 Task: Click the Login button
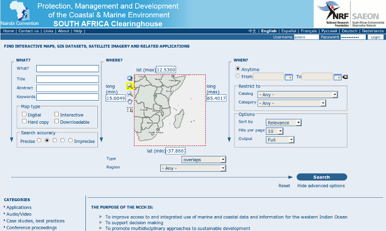[x=375, y=37]
